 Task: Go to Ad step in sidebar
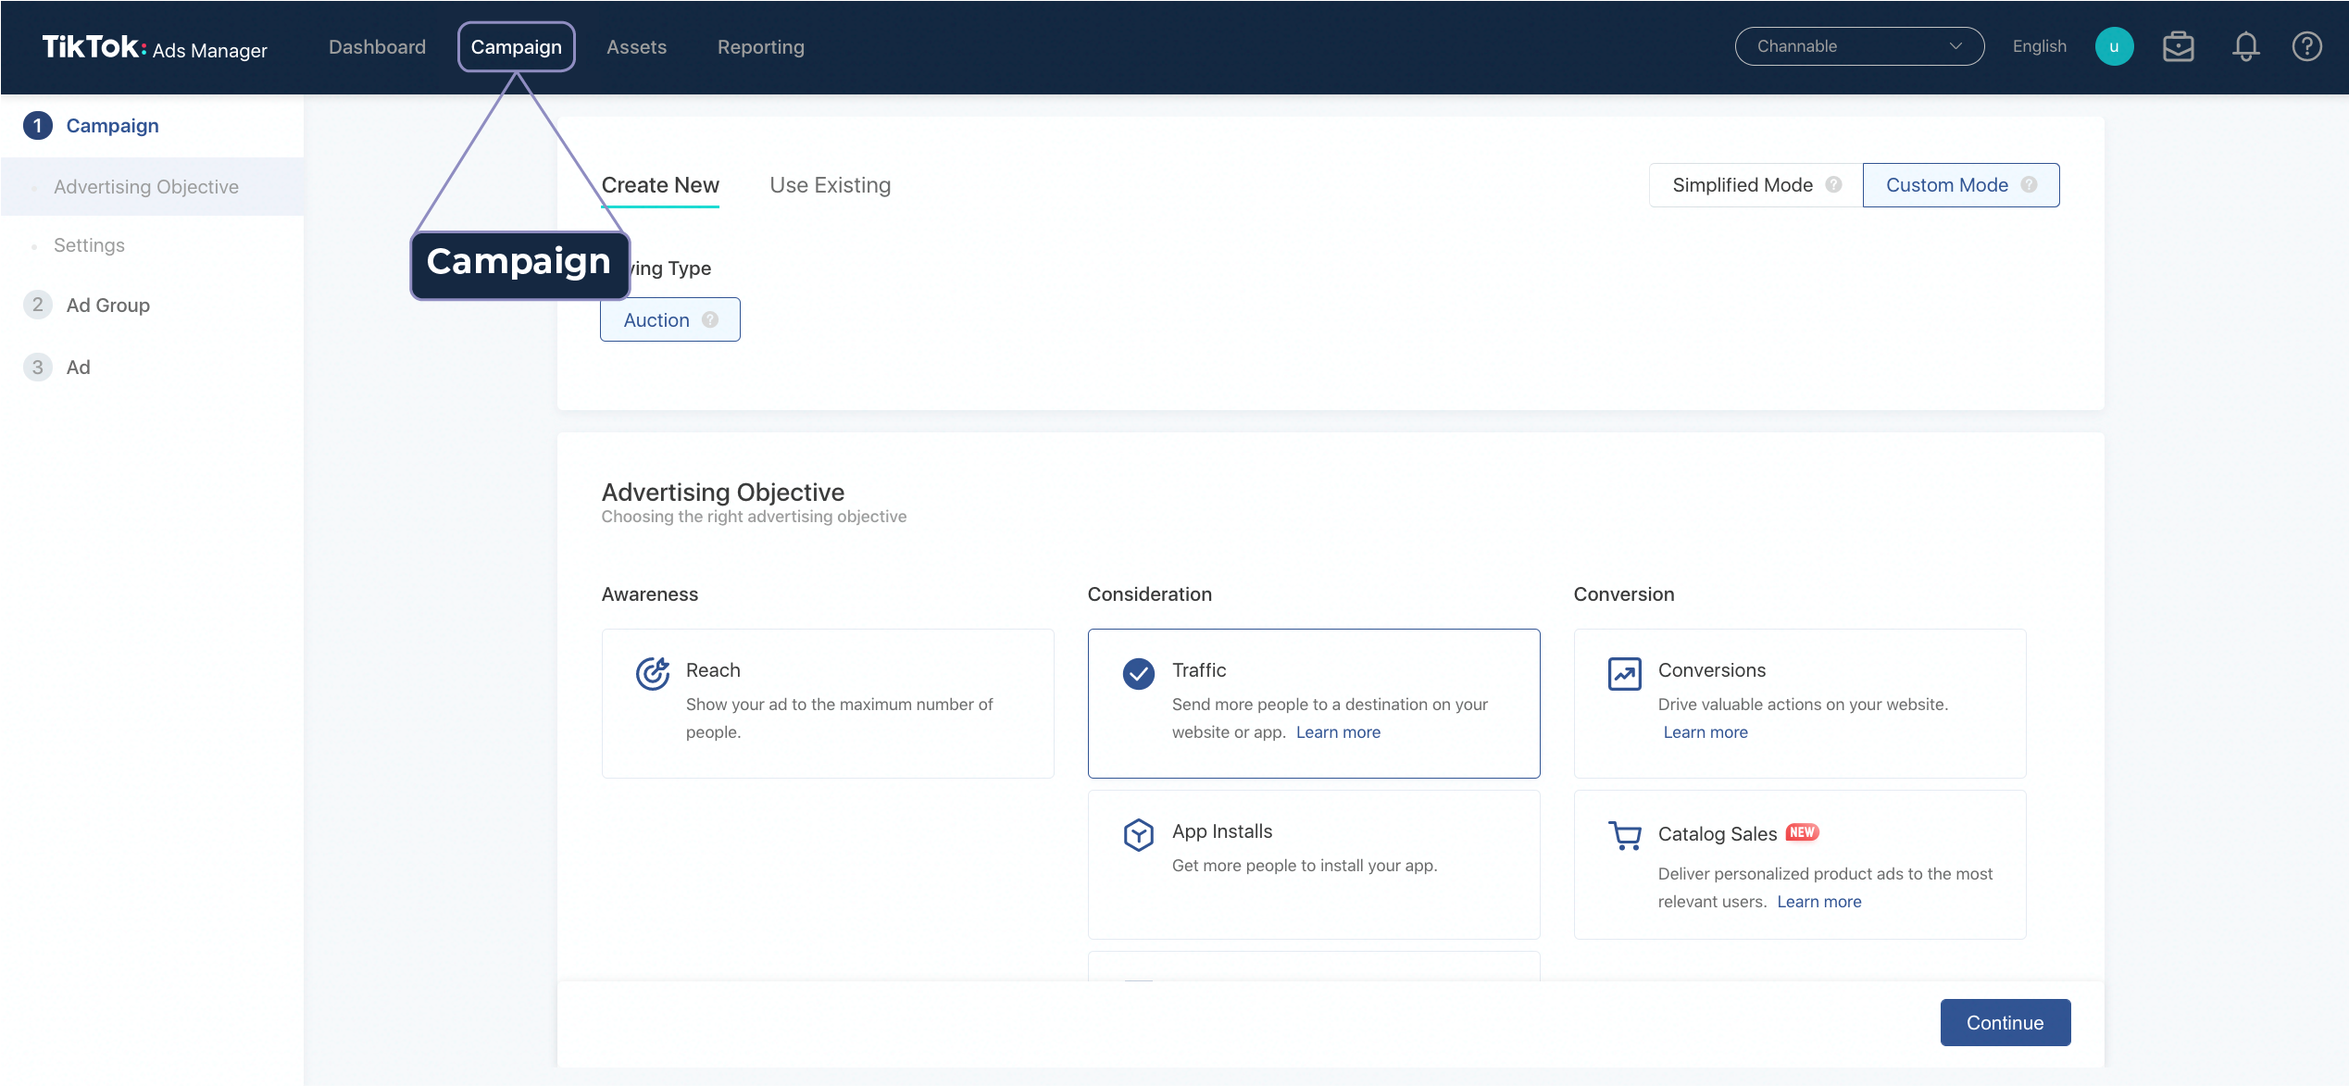(78, 368)
